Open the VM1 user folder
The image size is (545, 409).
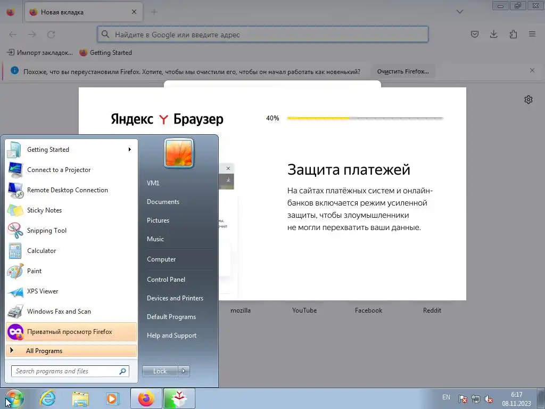[153, 183]
